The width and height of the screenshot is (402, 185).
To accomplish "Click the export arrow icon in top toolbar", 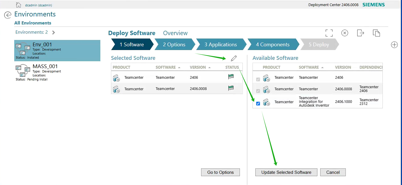I will (x=360, y=33).
